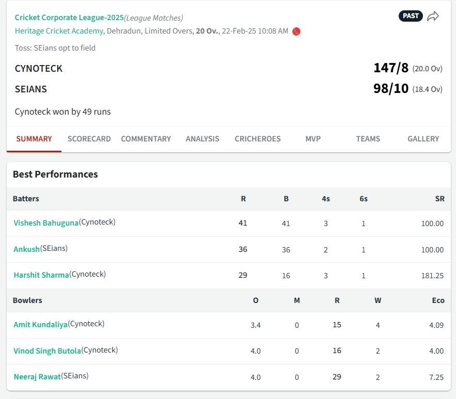Open the Gallery tab
This screenshot has height=399, width=456.
pos(423,139)
